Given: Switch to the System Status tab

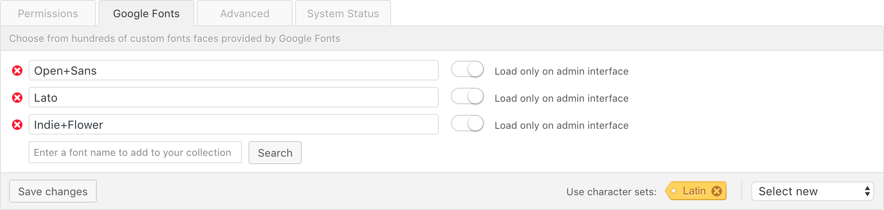Looking at the screenshot, I should [343, 14].
